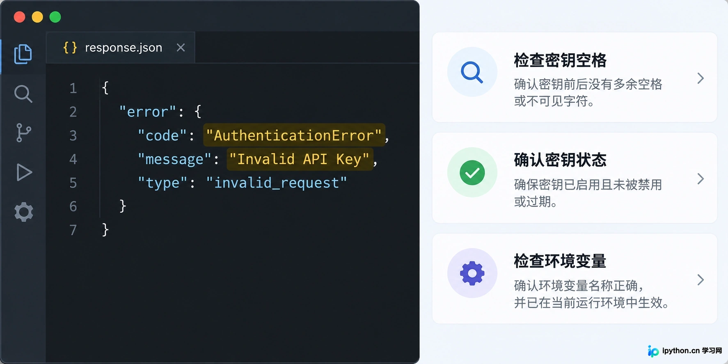
Task: Open the Explorer files icon in sidebar
Action: click(x=23, y=54)
